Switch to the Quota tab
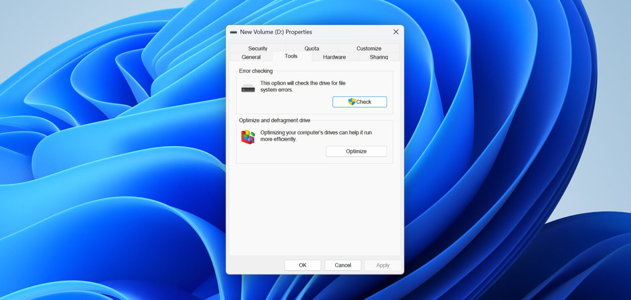 coord(312,48)
